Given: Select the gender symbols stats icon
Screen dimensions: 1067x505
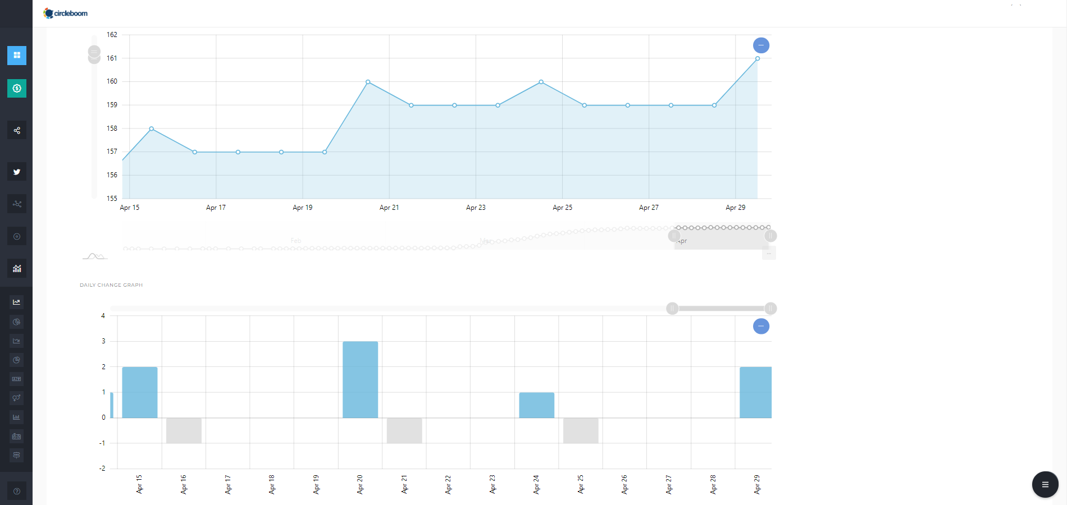Looking at the screenshot, I should pos(17,398).
